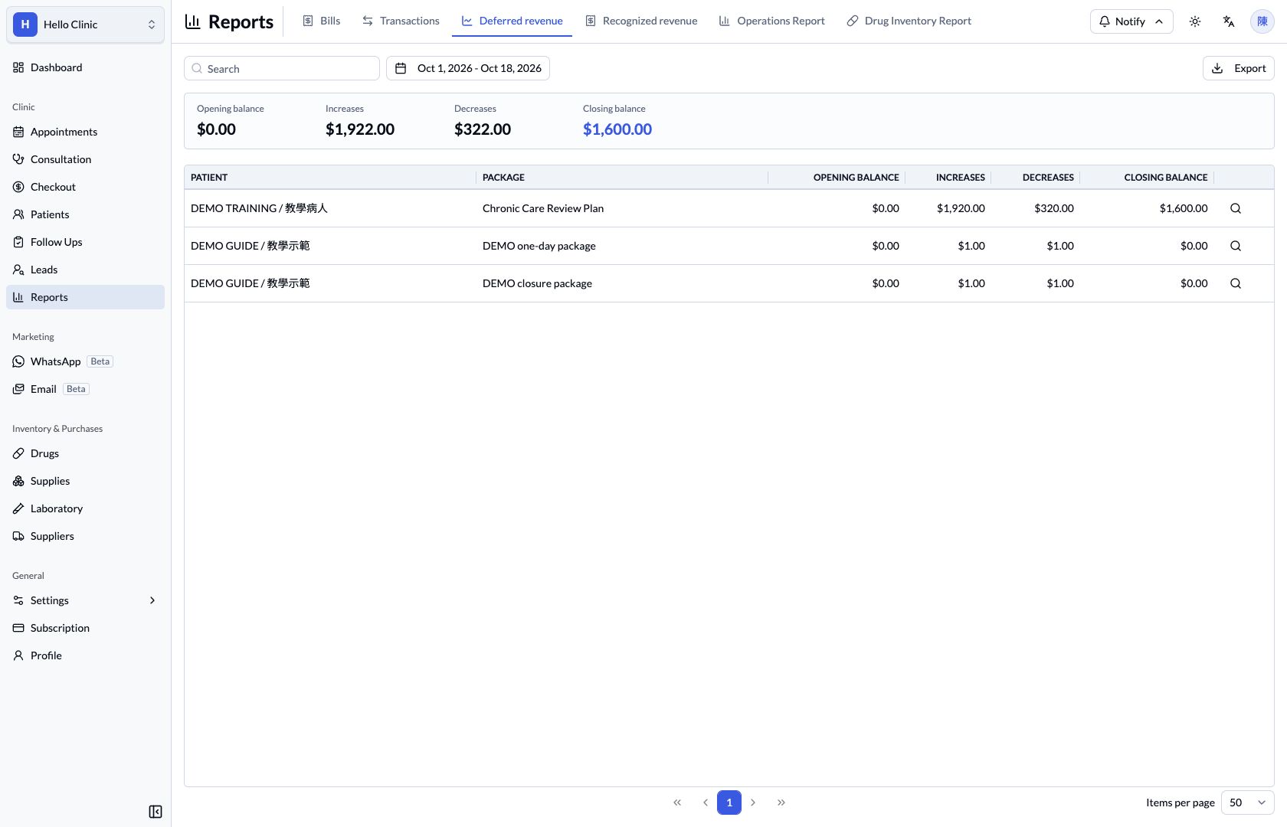View details for DEMO one-day package
The height and width of the screenshot is (827, 1287).
coord(1236,246)
